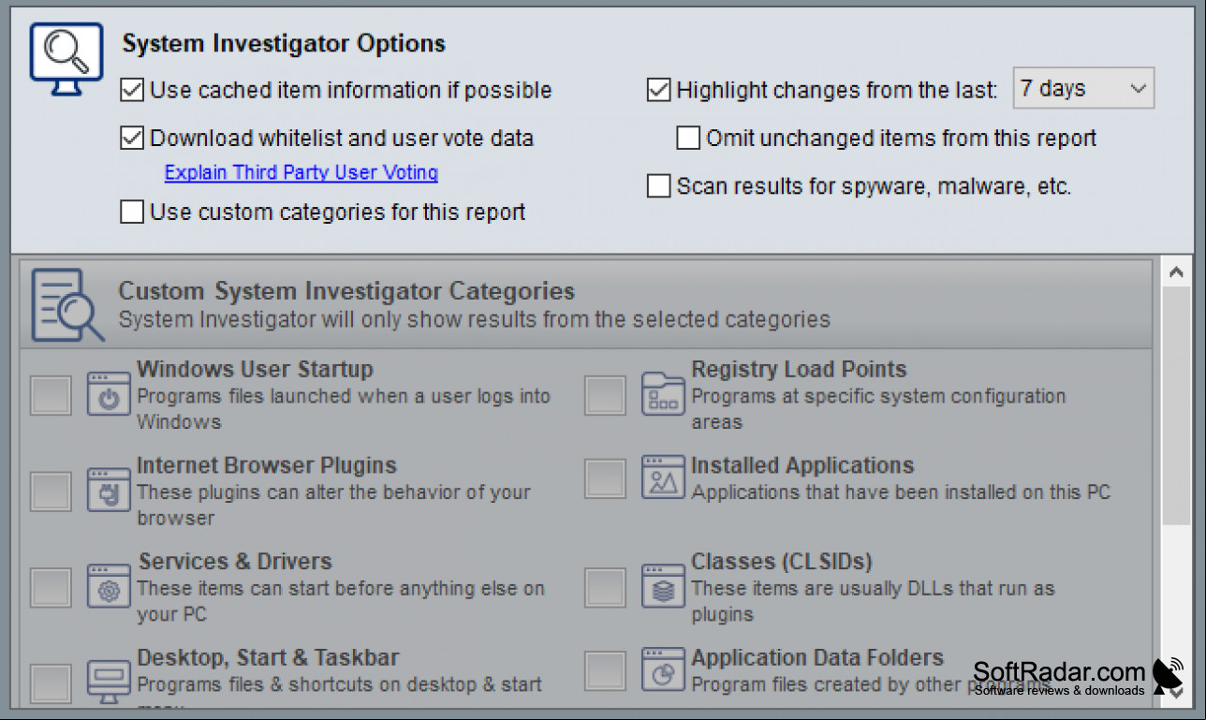Open Explain Third Party User Voting link
The image size is (1206, 720).
301,172
